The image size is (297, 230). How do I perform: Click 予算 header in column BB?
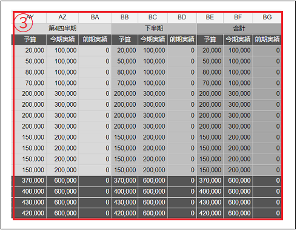pyautogui.click(x=124, y=39)
